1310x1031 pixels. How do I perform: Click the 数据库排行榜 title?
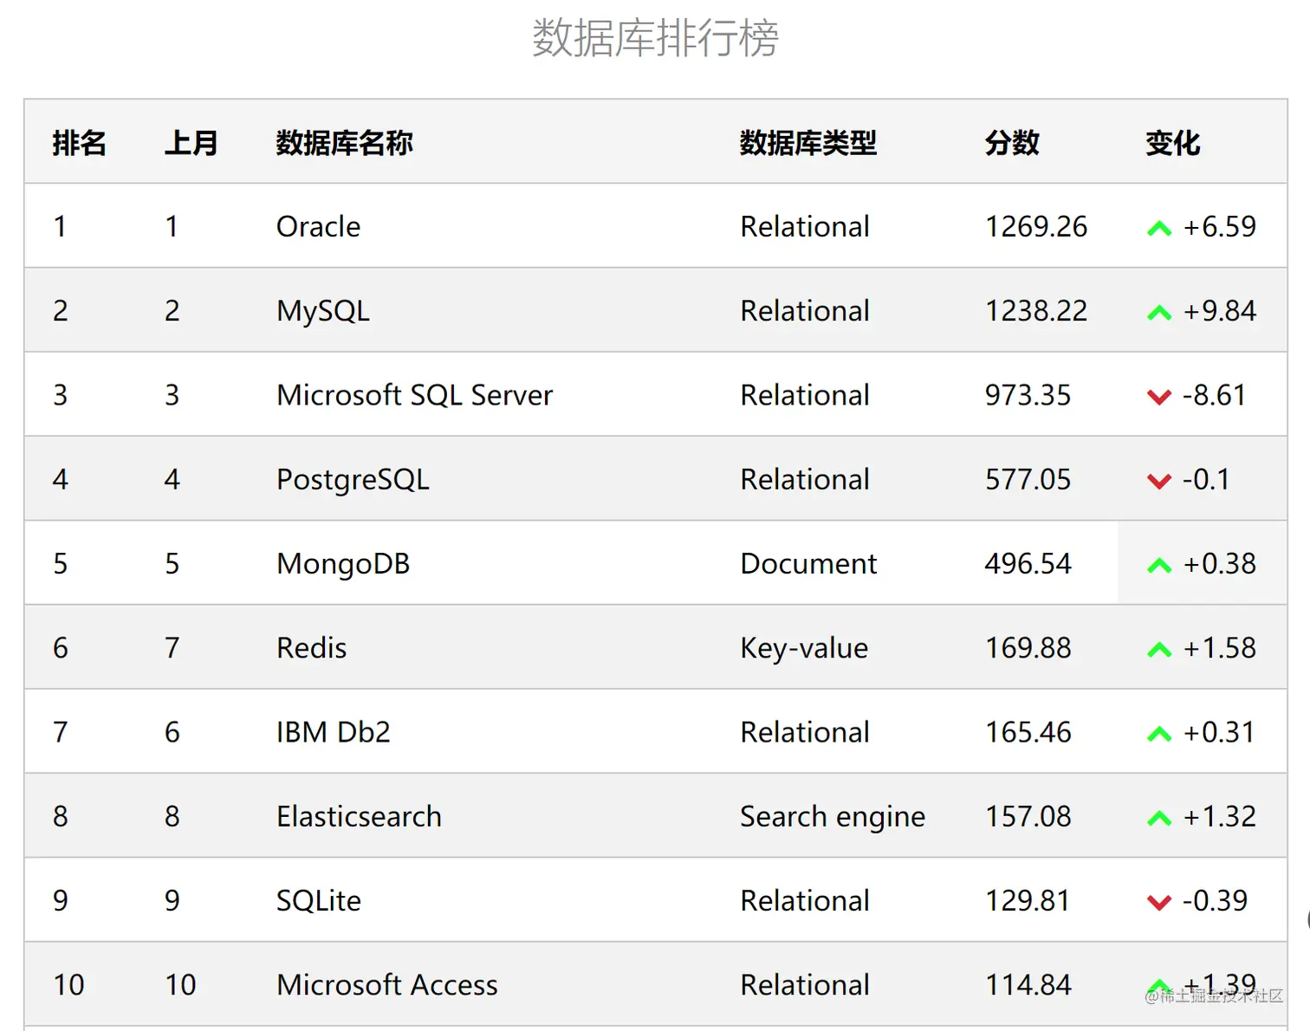pyautogui.click(x=655, y=38)
